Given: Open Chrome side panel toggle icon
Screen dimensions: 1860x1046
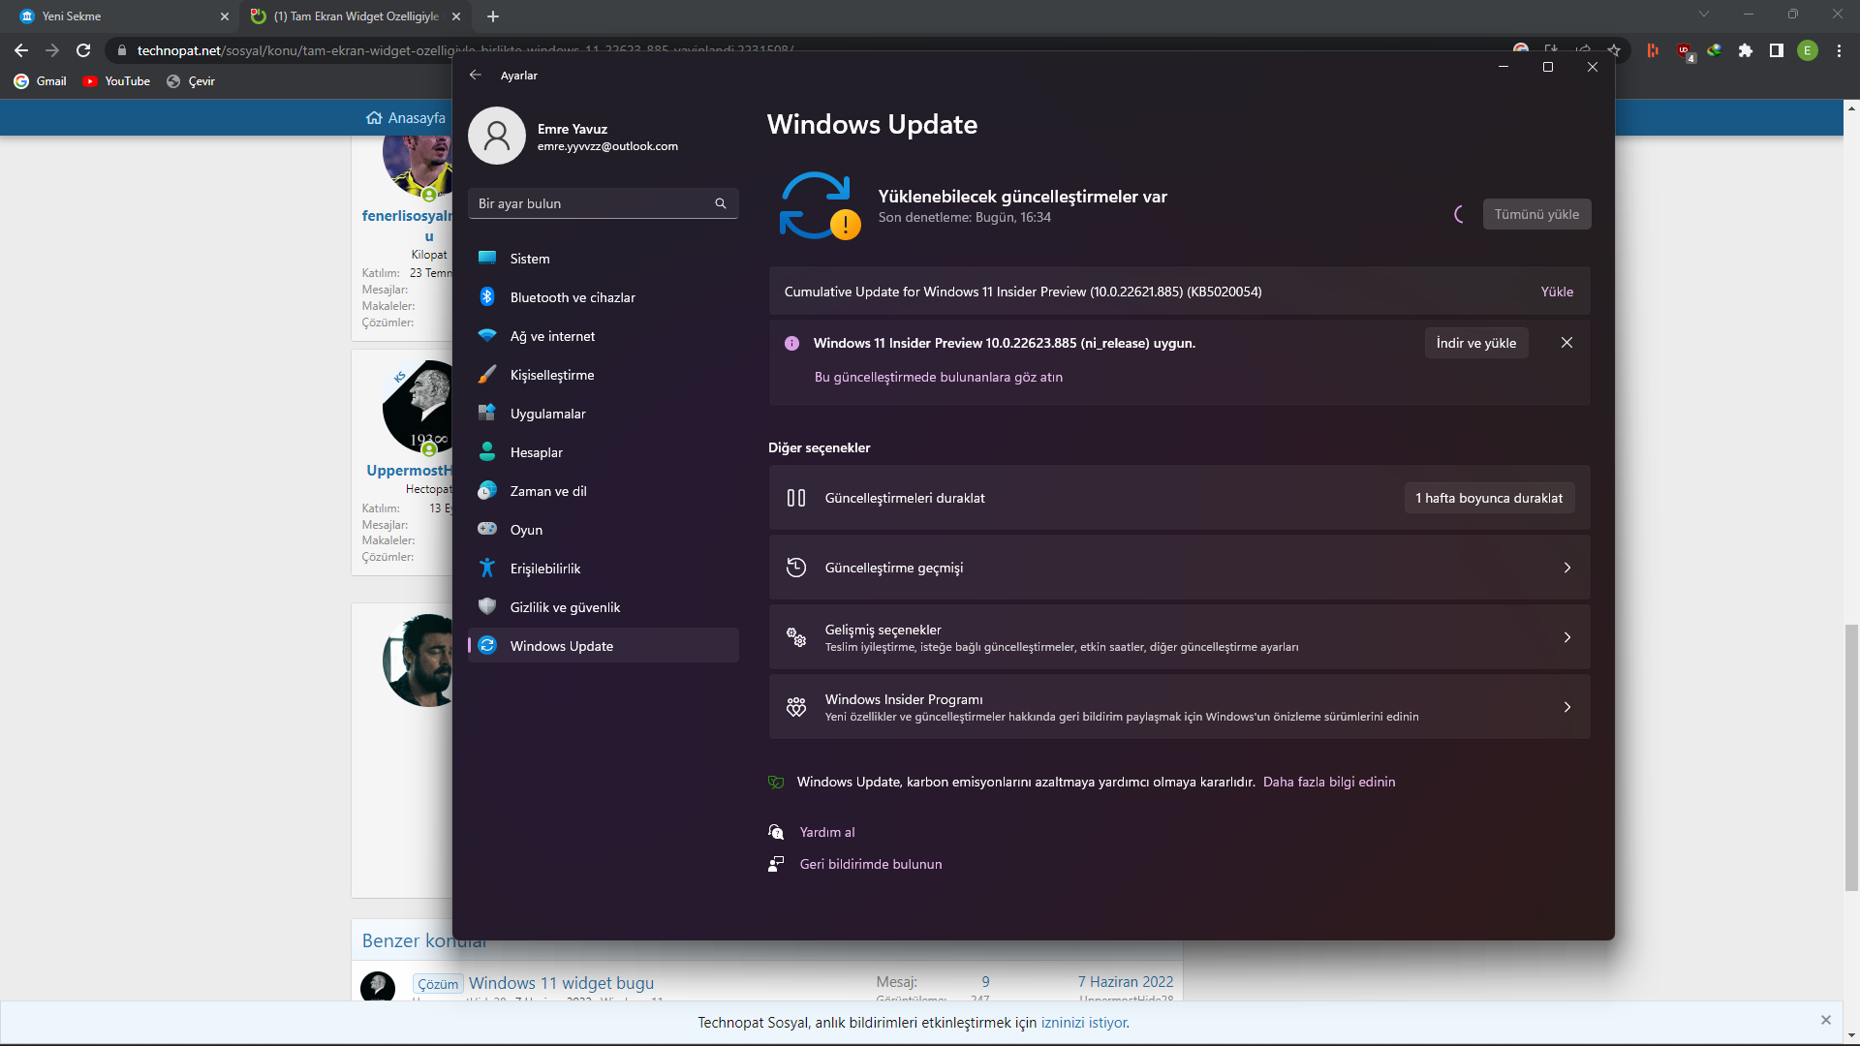Looking at the screenshot, I should pos(1776,50).
